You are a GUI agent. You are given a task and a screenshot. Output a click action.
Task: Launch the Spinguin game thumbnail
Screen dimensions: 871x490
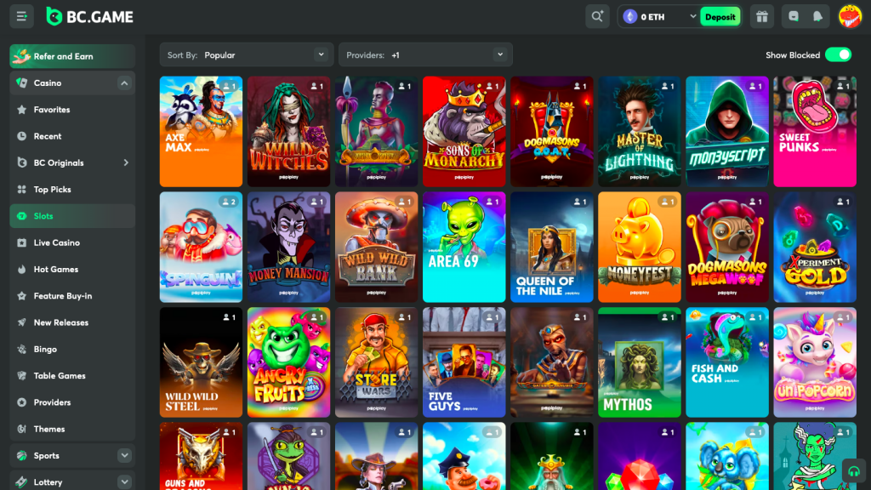click(201, 248)
